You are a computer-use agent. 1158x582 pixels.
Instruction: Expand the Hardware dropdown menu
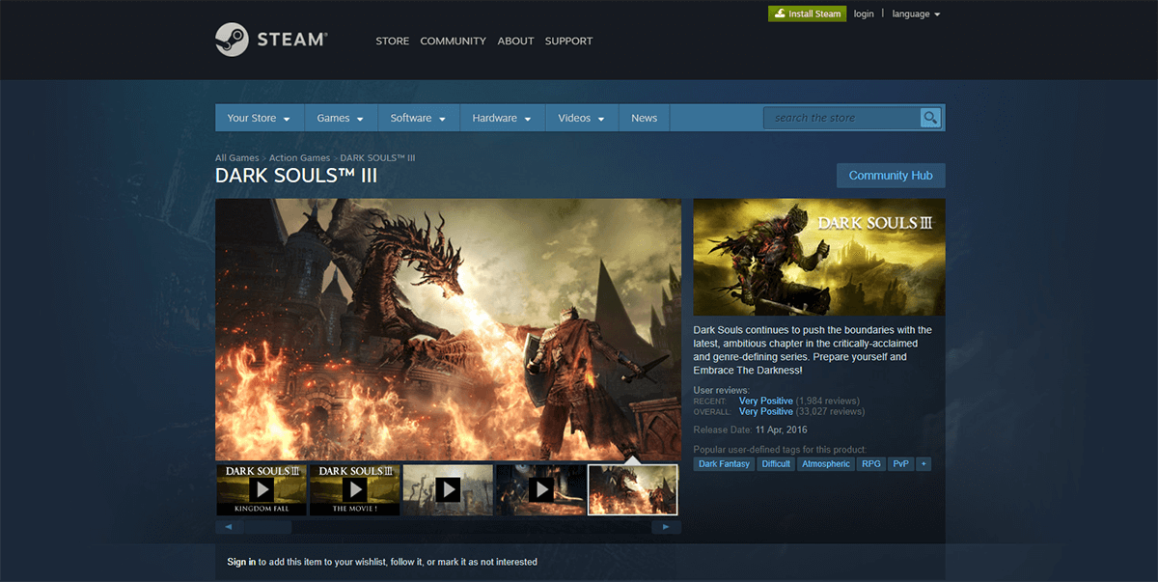click(x=501, y=118)
